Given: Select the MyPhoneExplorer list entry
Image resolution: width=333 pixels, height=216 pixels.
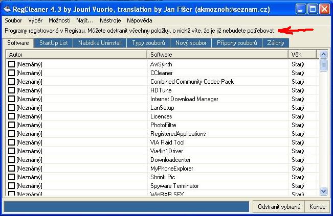Looking at the screenshot, I should click(171, 169).
